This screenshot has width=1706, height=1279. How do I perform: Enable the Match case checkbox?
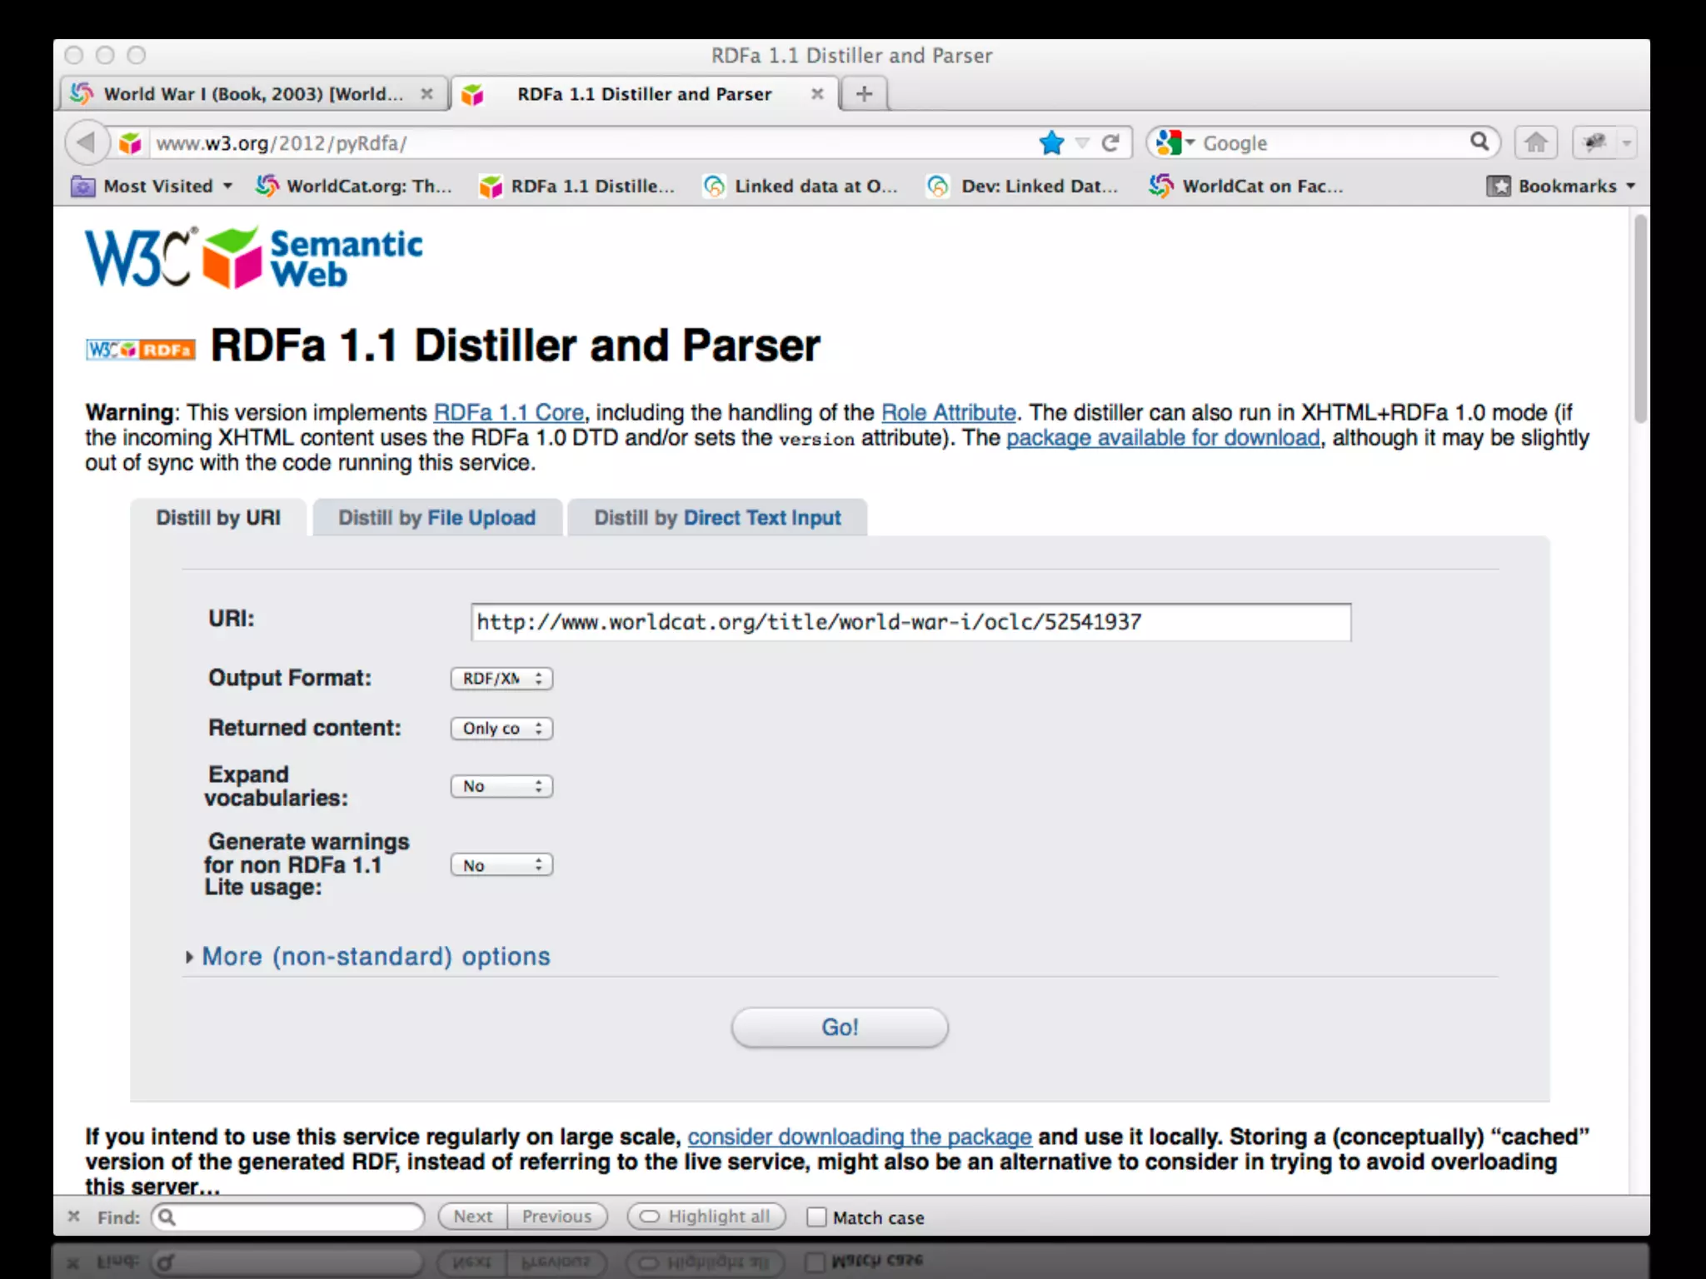[x=816, y=1217]
